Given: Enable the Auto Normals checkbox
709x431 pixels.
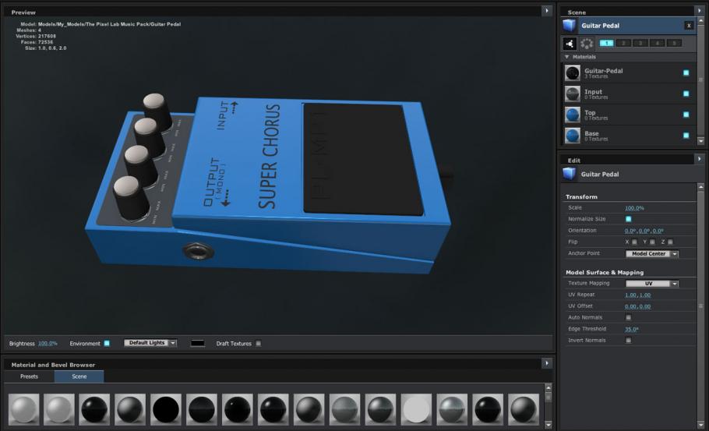Looking at the screenshot, I should coord(628,317).
